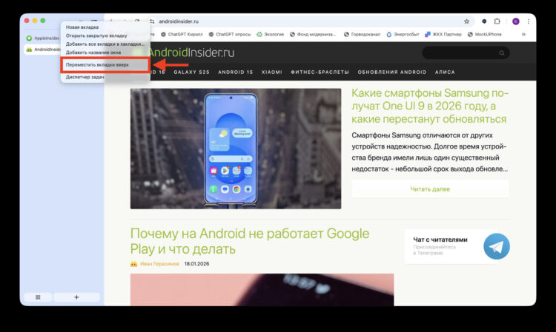Open article 'Почему на Android не работает Google Play'

pos(250,241)
